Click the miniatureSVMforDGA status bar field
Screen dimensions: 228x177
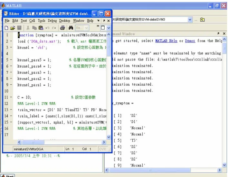click(39, 149)
